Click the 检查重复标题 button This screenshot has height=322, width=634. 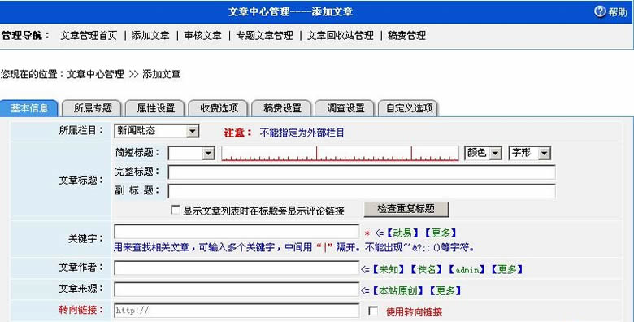[x=406, y=209]
